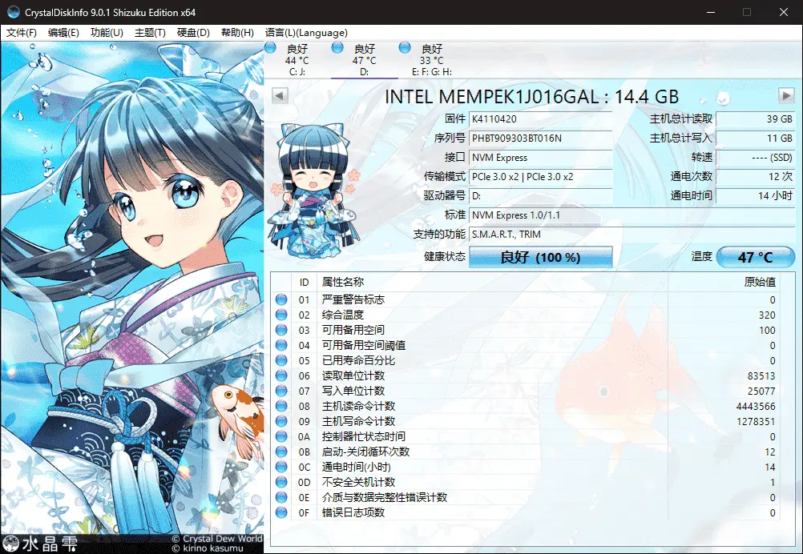Click the next disk arrow button
Screen dimensions: 803x554
[786, 95]
